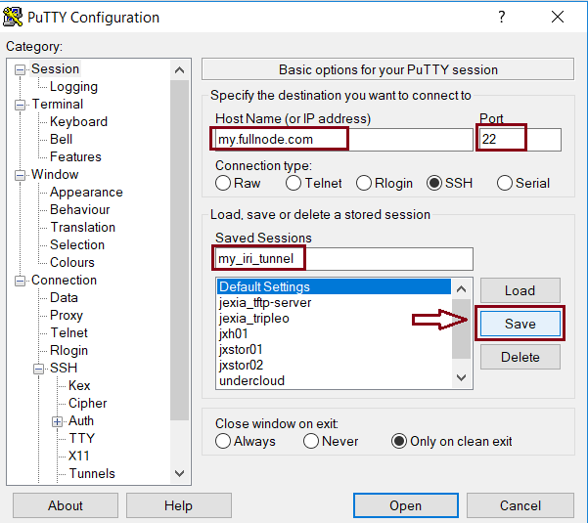The width and height of the screenshot is (588, 523).
Task: Click the Help button
Action: pos(178,505)
